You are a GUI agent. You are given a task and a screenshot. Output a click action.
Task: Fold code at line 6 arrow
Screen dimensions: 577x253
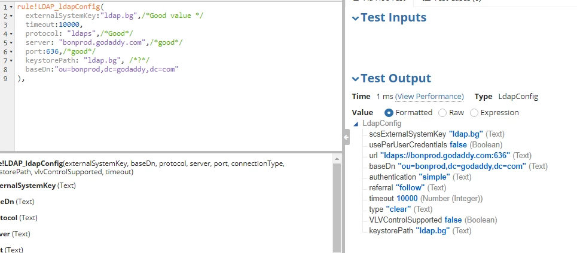point(11,52)
